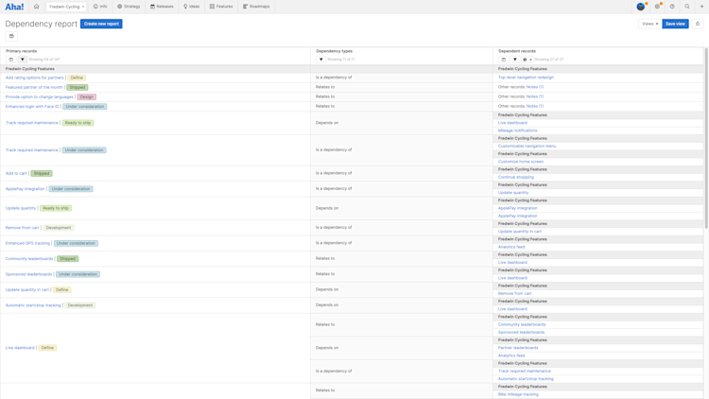This screenshot has height=399, width=709.
Task: Open Dependent records settings dropdown
Action: (x=527, y=60)
